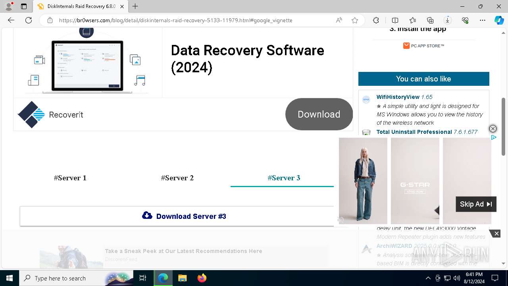
Task: Click the AdChoices icon
Action: pyautogui.click(x=494, y=137)
